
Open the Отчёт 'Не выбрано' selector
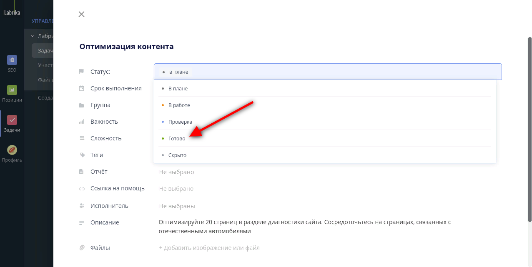(x=176, y=172)
